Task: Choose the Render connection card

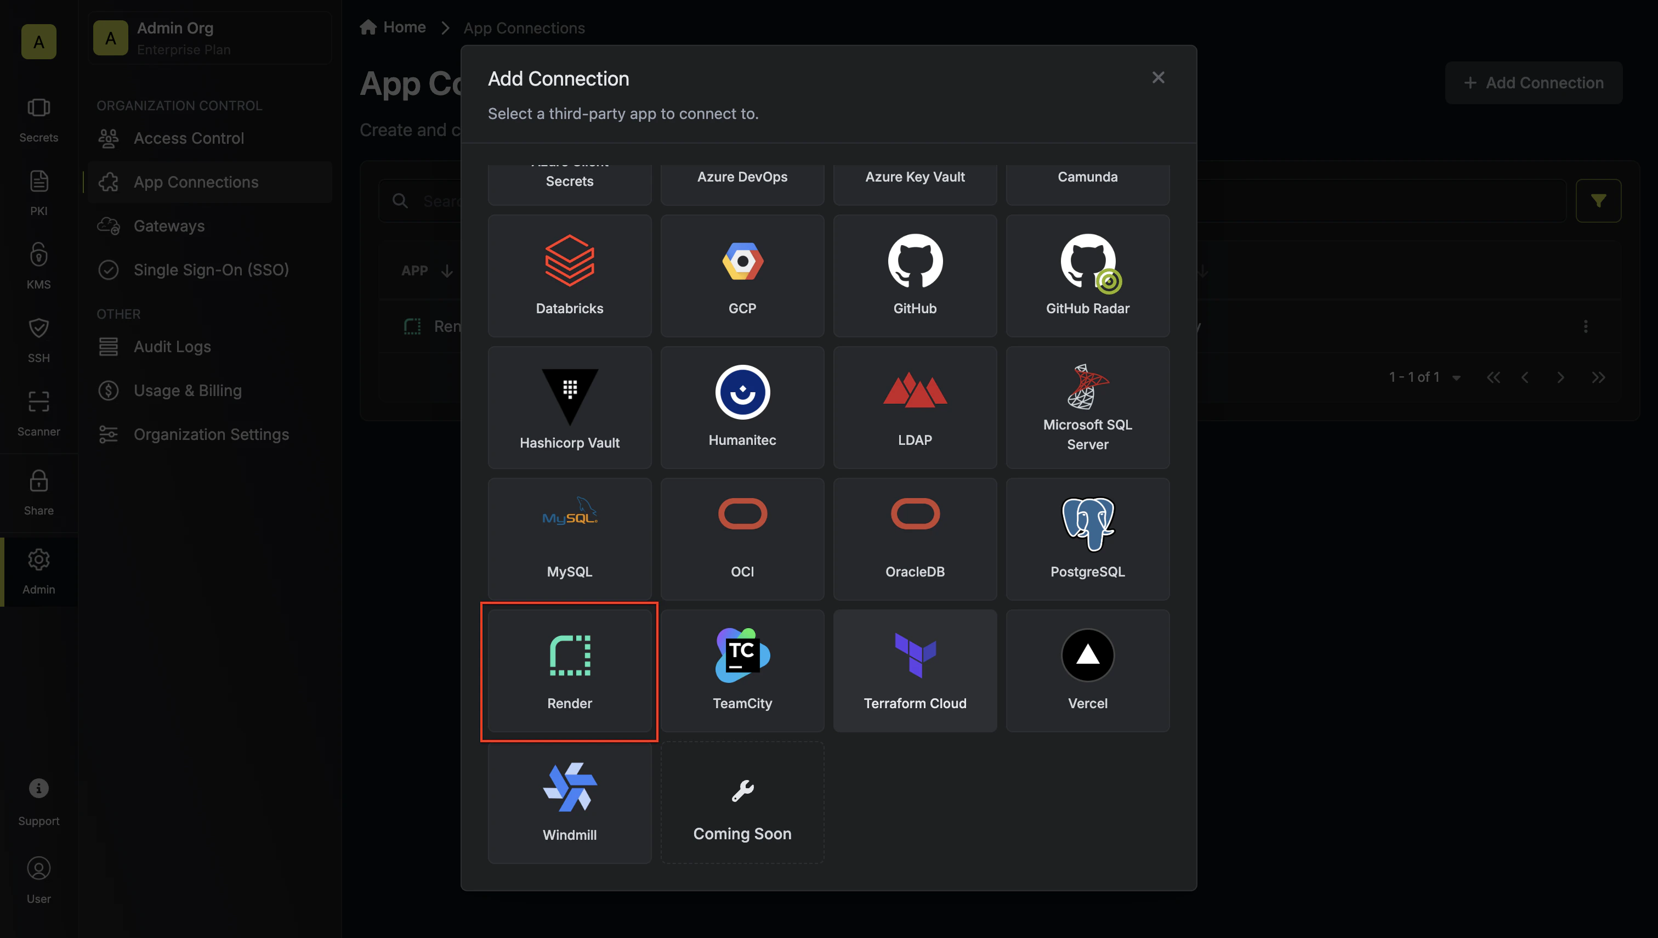Action: [x=569, y=671]
